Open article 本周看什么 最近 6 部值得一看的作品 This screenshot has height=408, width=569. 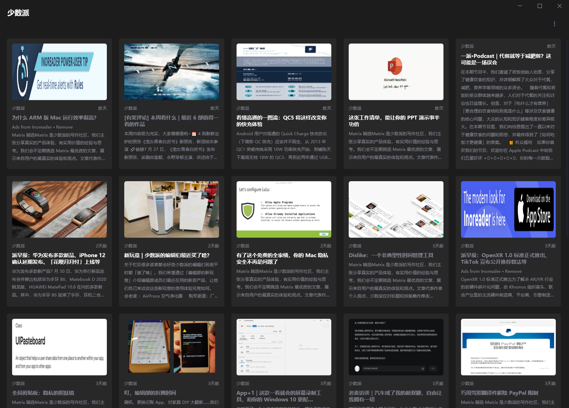point(172,121)
